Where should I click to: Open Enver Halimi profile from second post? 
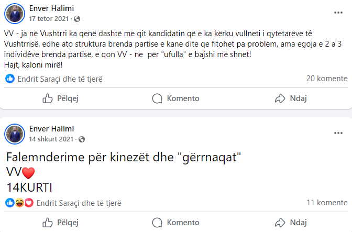51,129
